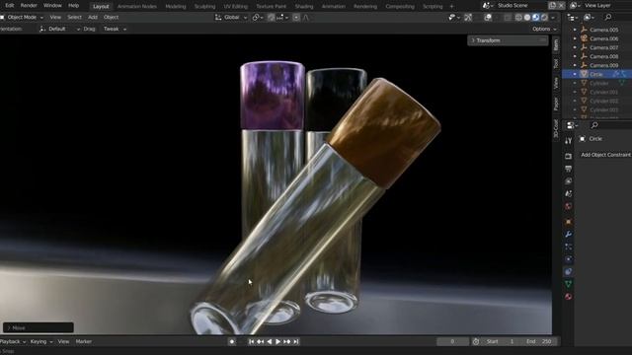Screen dimensions: 632x355
Task: Open the Playback menu in timeline
Action: pos(12,341)
